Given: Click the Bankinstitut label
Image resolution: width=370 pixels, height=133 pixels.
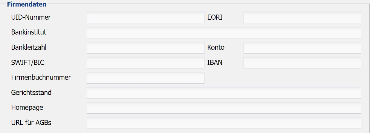Looking at the screenshot, I should [x=29, y=32].
